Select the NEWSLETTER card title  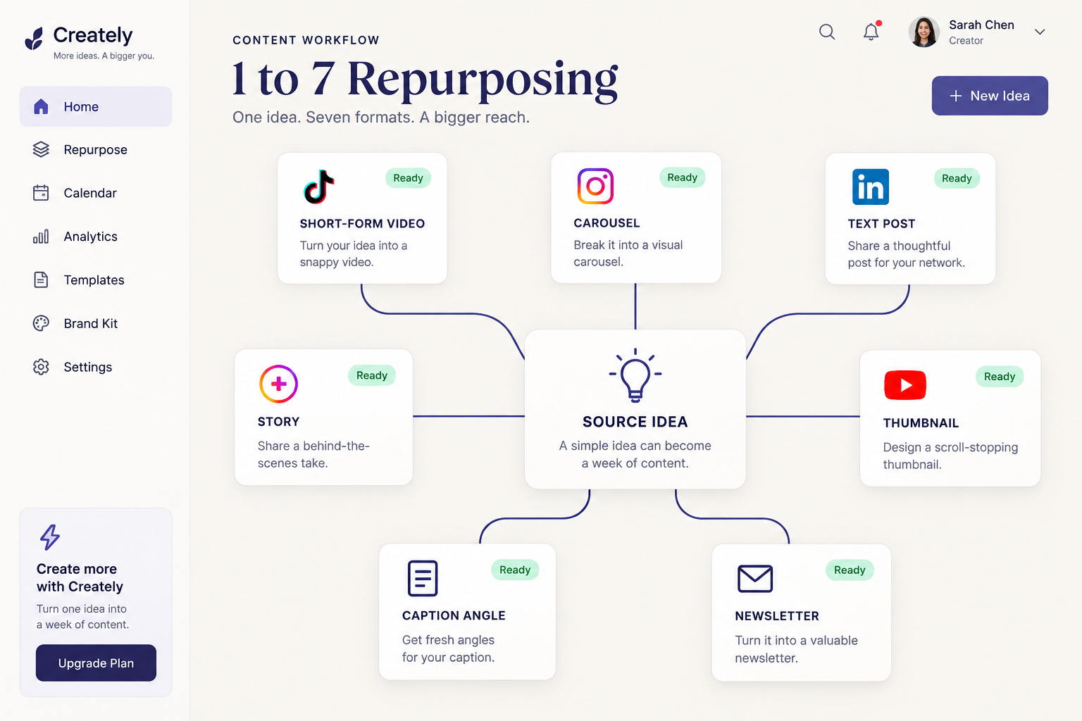pyautogui.click(x=777, y=616)
